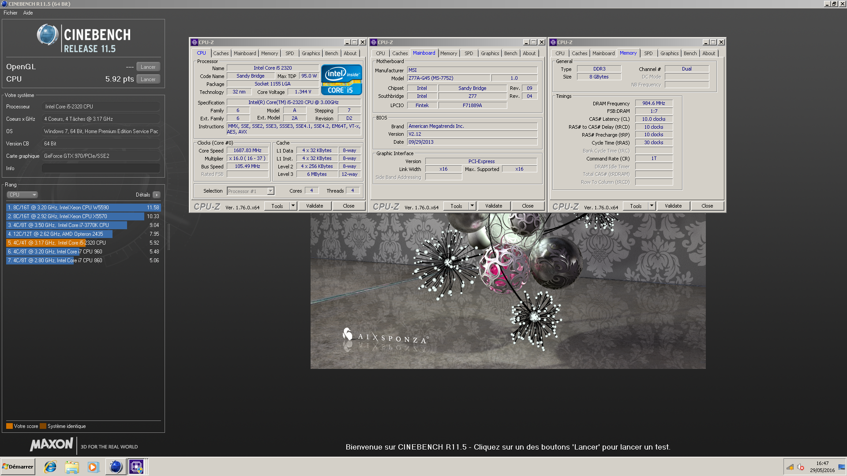The height and width of the screenshot is (476, 847).
Task: Click Validate in Memory CPU-Z window
Action: pos(673,206)
